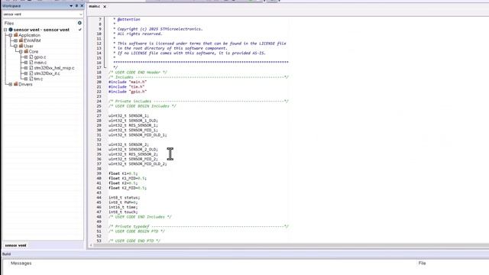This screenshot has width=489, height=275.
Task: Pin the Workspace panel
Action: [x=76, y=6]
